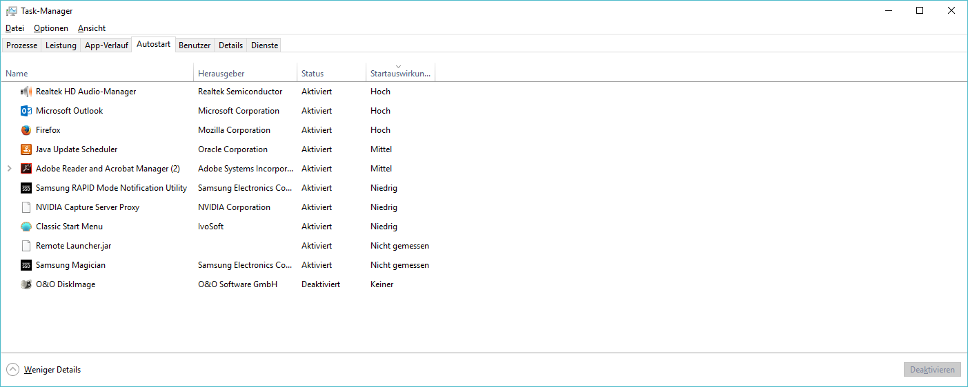Screen dimensions: 968x387
Task: Click the Hoch impact value for Firefox
Action: [380, 130]
